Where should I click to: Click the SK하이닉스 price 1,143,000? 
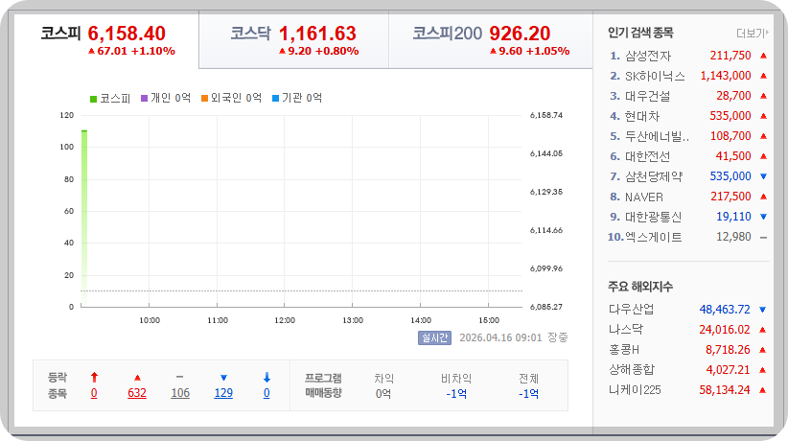point(726,76)
